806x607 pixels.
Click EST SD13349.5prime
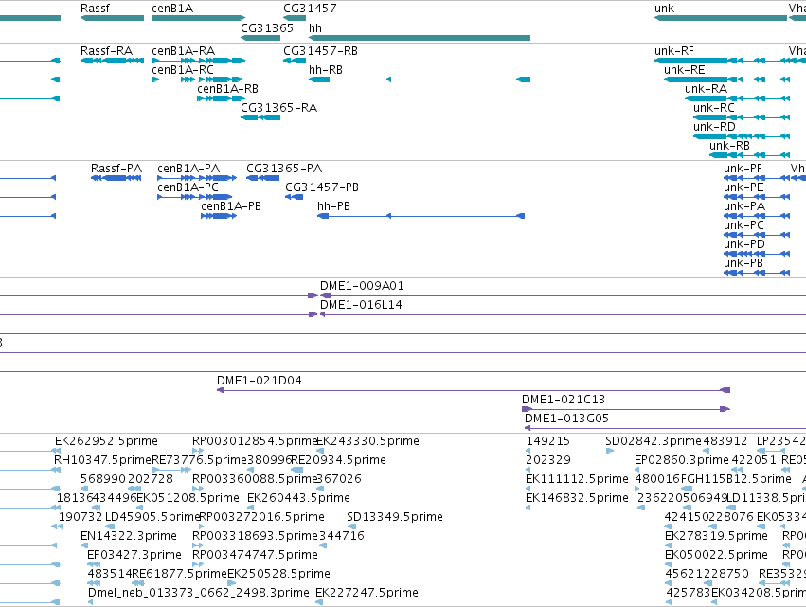395,516
